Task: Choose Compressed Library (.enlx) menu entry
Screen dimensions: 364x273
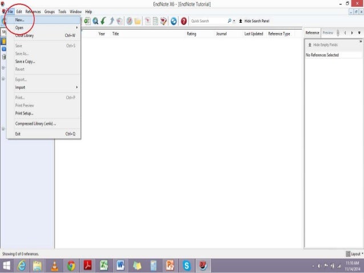Action: [43, 124]
